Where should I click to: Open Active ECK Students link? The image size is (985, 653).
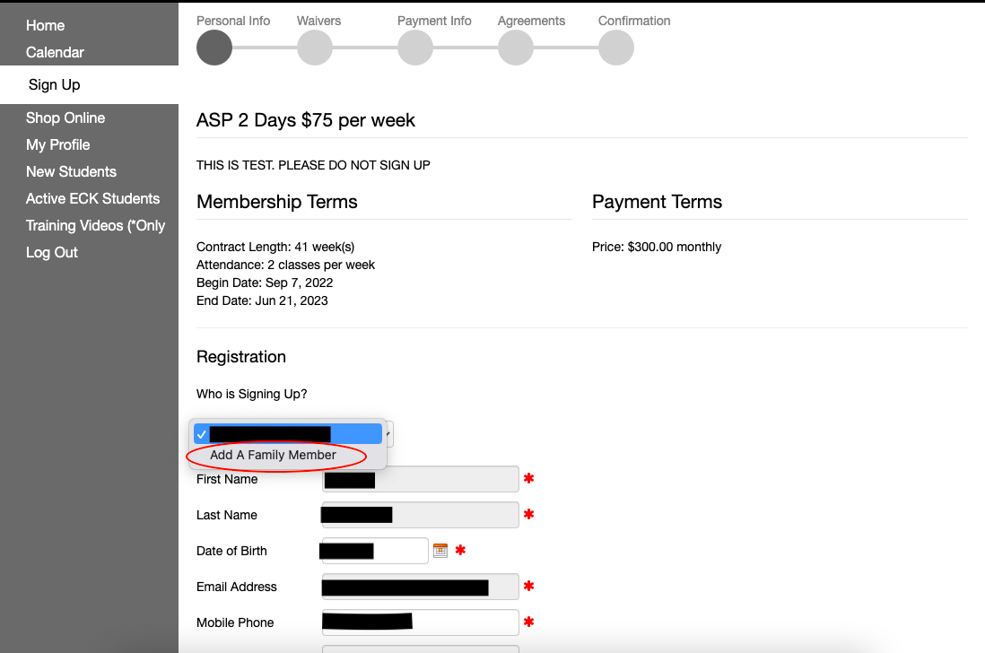92,199
